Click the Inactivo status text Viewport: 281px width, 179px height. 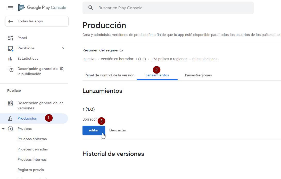(x=89, y=59)
